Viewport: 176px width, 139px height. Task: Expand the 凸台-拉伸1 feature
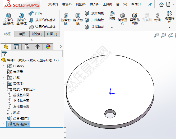3,118
